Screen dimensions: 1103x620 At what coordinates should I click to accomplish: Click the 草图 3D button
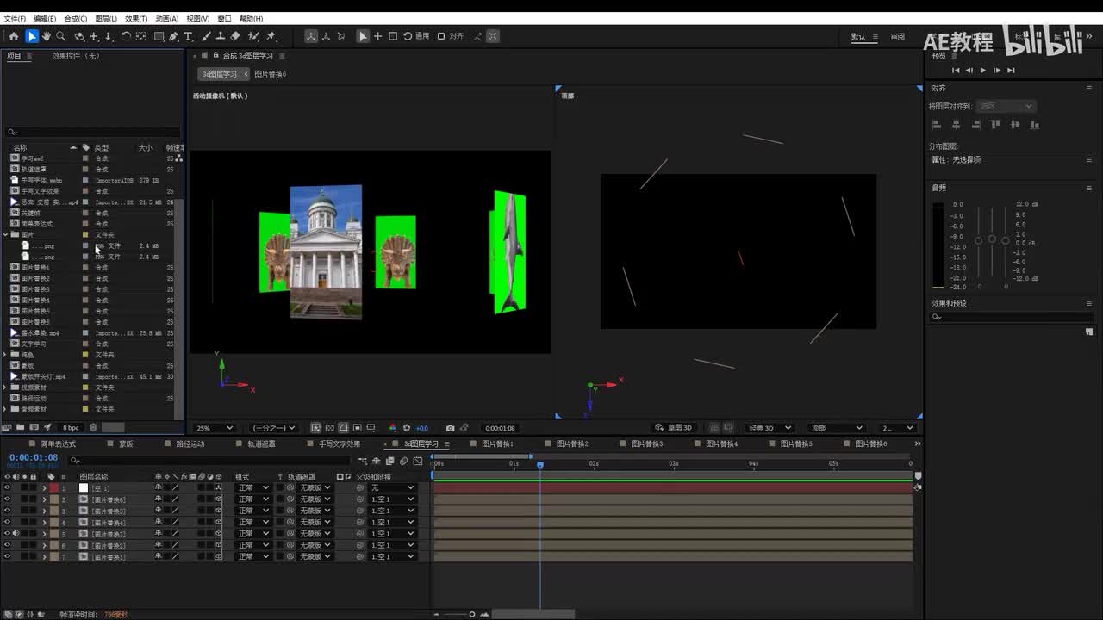(x=674, y=428)
